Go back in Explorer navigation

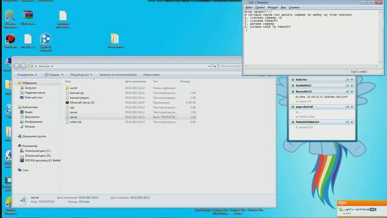click(17, 66)
